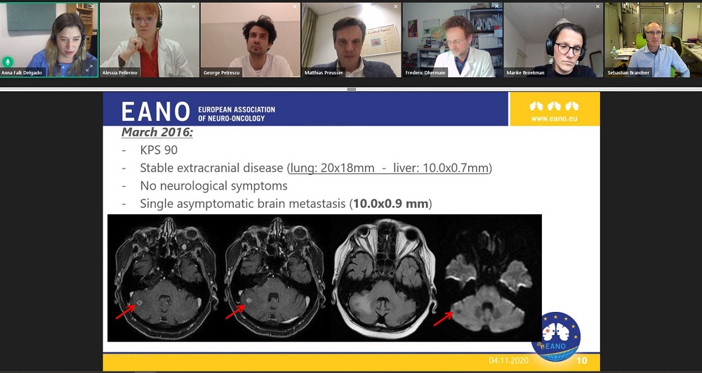Click the 'KPS 90' bullet line

click(x=159, y=150)
